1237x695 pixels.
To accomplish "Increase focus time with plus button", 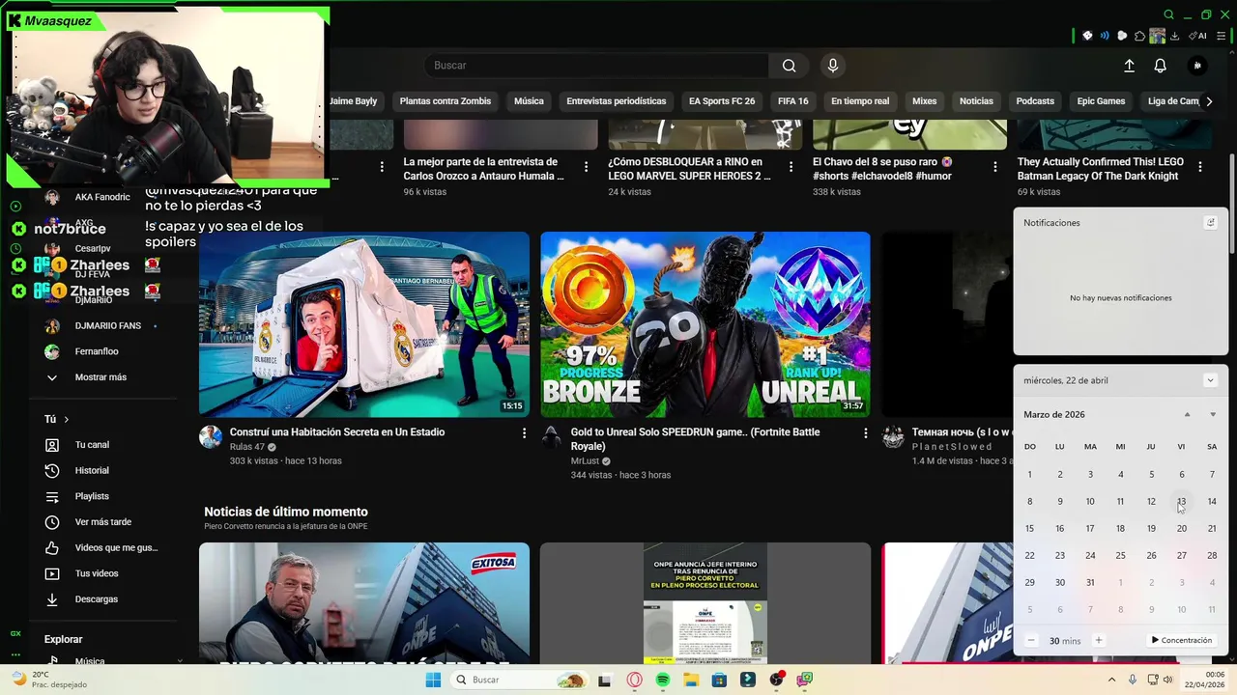I will click(1098, 640).
